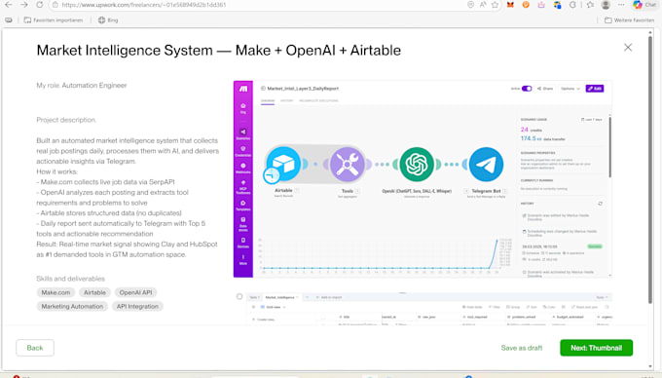Open the orange circular extension icon
Image resolution: width=662 pixels, height=378 pixels.
(x=526, y=5)
